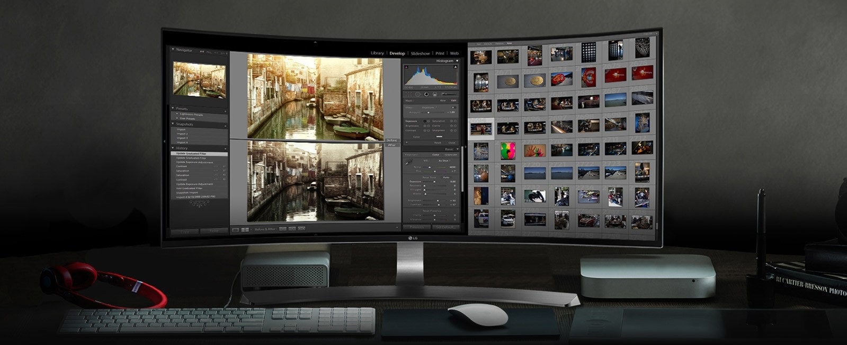Collapse the Basic panel
The width and height of the screenshot is (847, 345).
[x=457, y=150]
